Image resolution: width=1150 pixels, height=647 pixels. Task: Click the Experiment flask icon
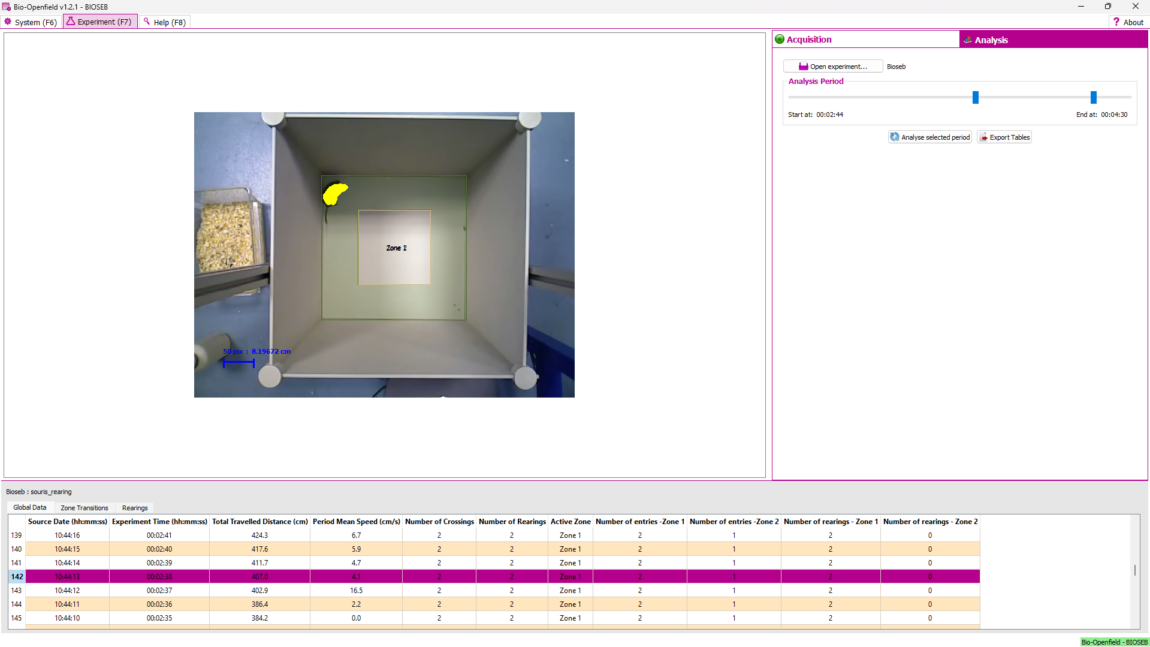71,22
